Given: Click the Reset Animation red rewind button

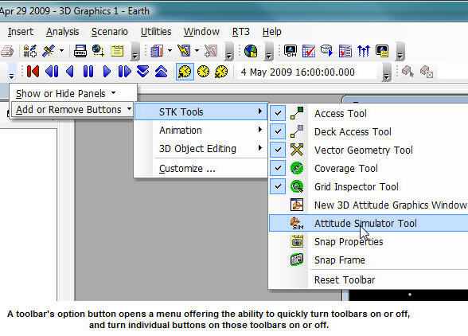Looking at the screenshot, I should [x=33, y=72].
